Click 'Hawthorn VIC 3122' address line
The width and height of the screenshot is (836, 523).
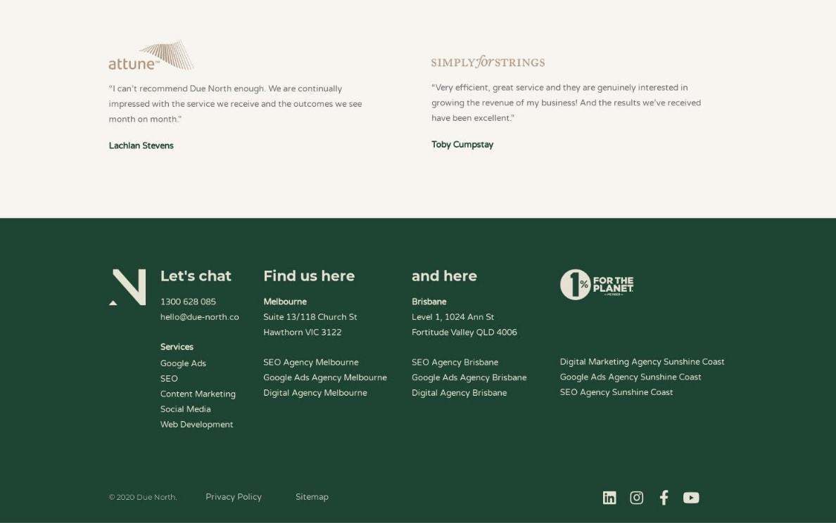pos(303,332)
